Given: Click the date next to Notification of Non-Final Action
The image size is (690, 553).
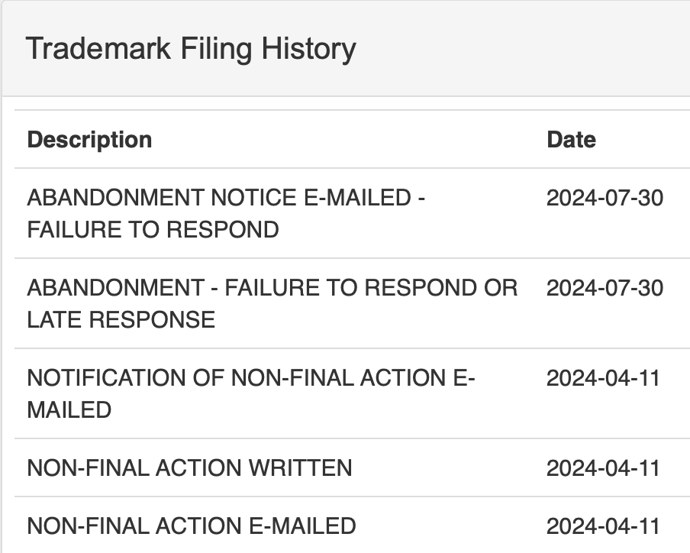Looking at the screenshot, I should (603, 379).
